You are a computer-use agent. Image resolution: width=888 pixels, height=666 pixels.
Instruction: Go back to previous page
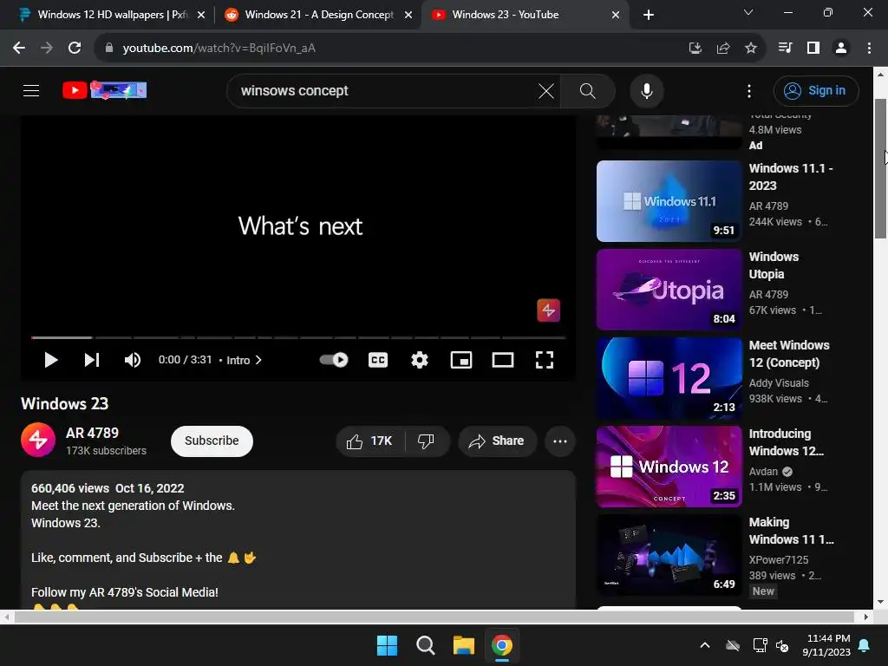point(19,49)
